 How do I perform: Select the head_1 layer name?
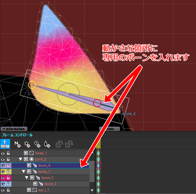(x=41, y=153)
